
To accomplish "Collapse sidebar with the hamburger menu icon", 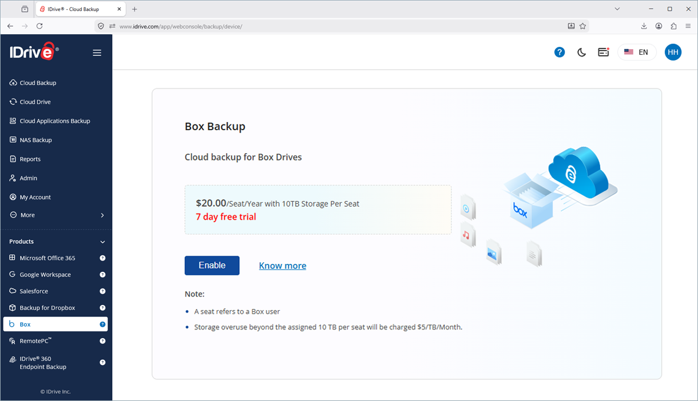I will 97,53.
